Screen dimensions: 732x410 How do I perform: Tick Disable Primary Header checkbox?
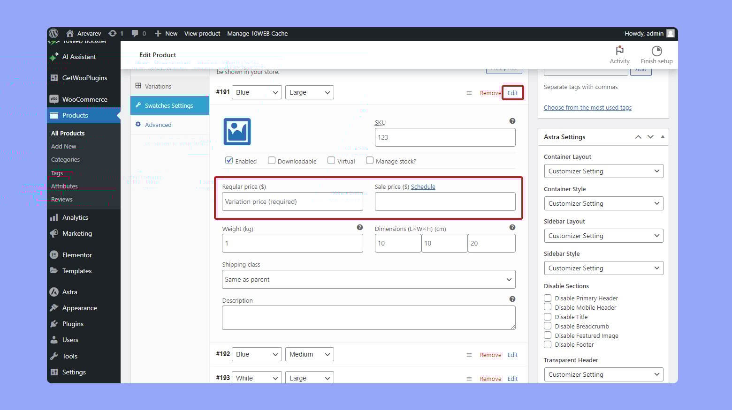click(548, 298)
